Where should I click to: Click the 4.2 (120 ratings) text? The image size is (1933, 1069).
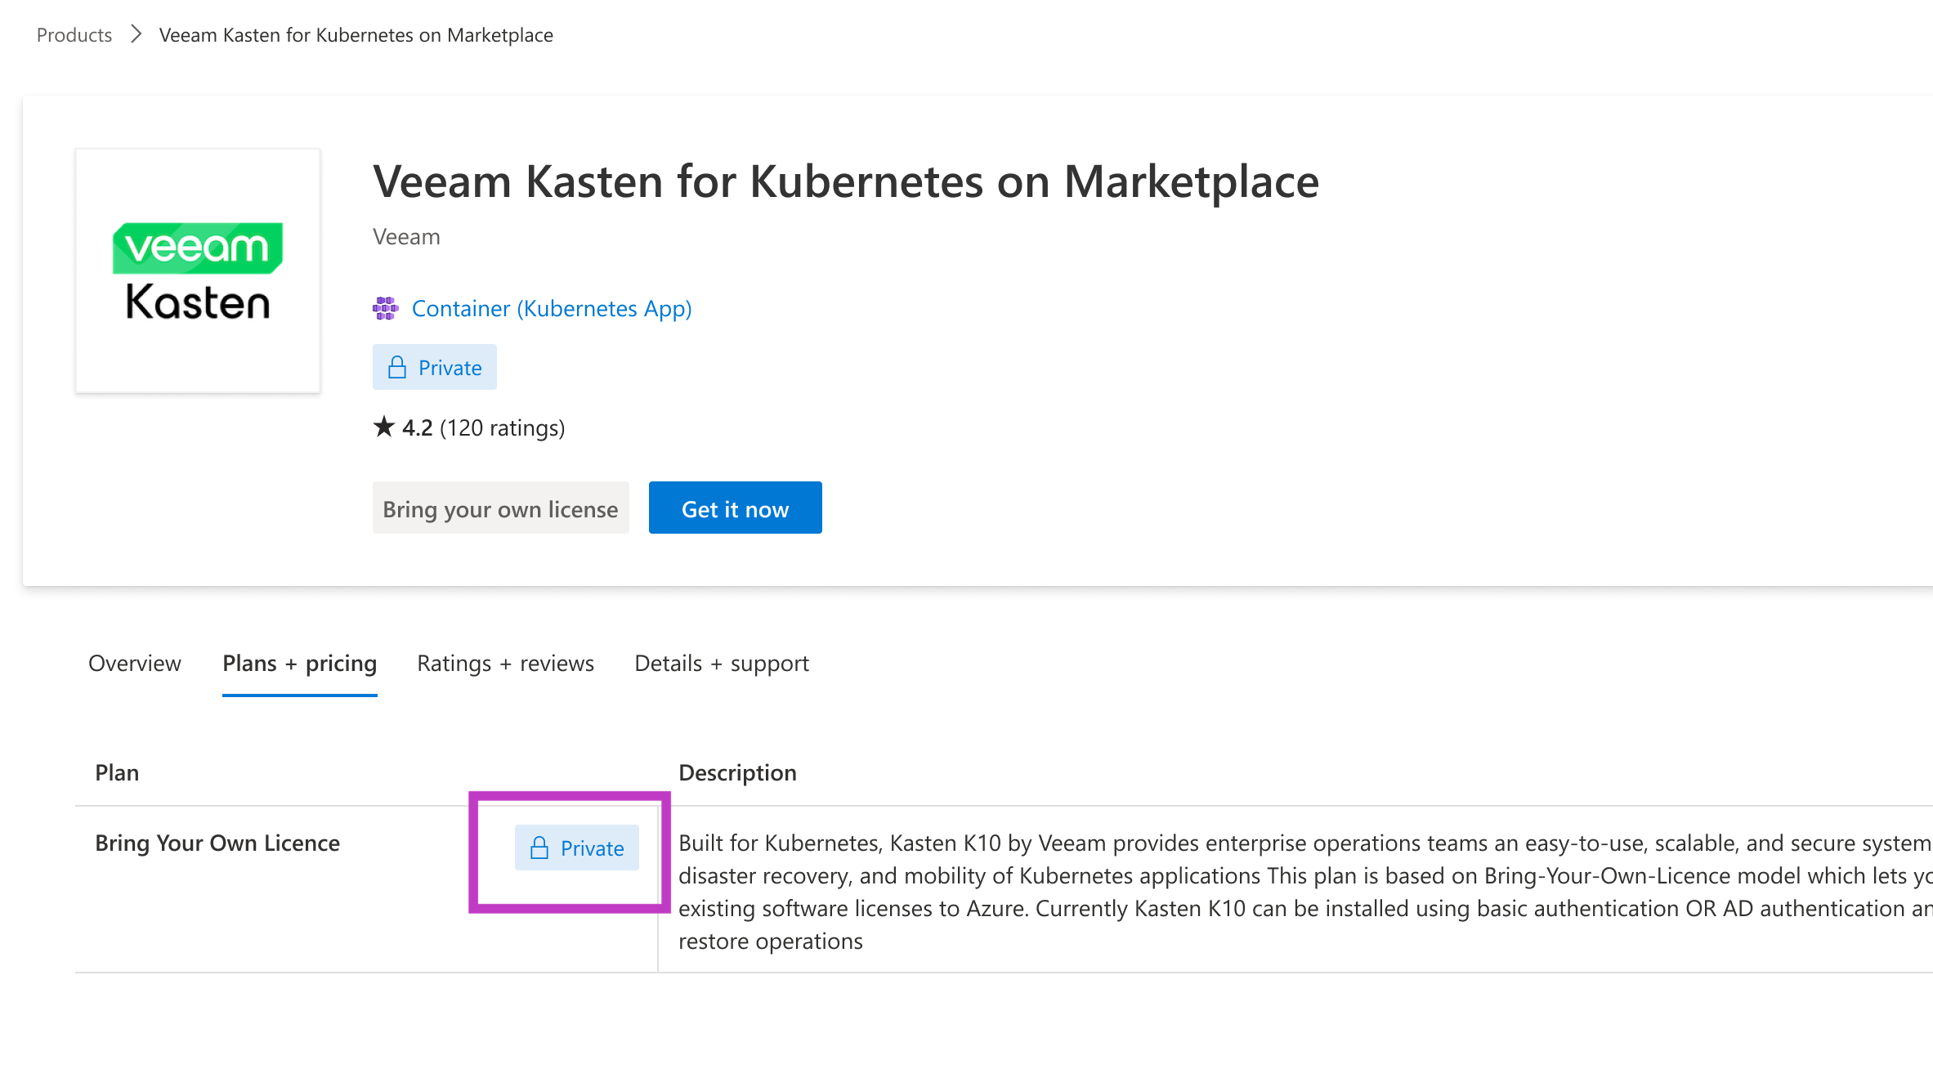(x=483, y=427)
